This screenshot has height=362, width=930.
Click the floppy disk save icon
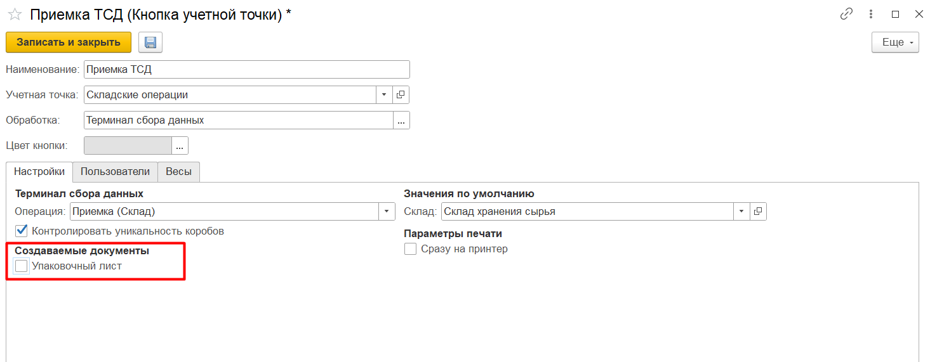click(150, 42)
